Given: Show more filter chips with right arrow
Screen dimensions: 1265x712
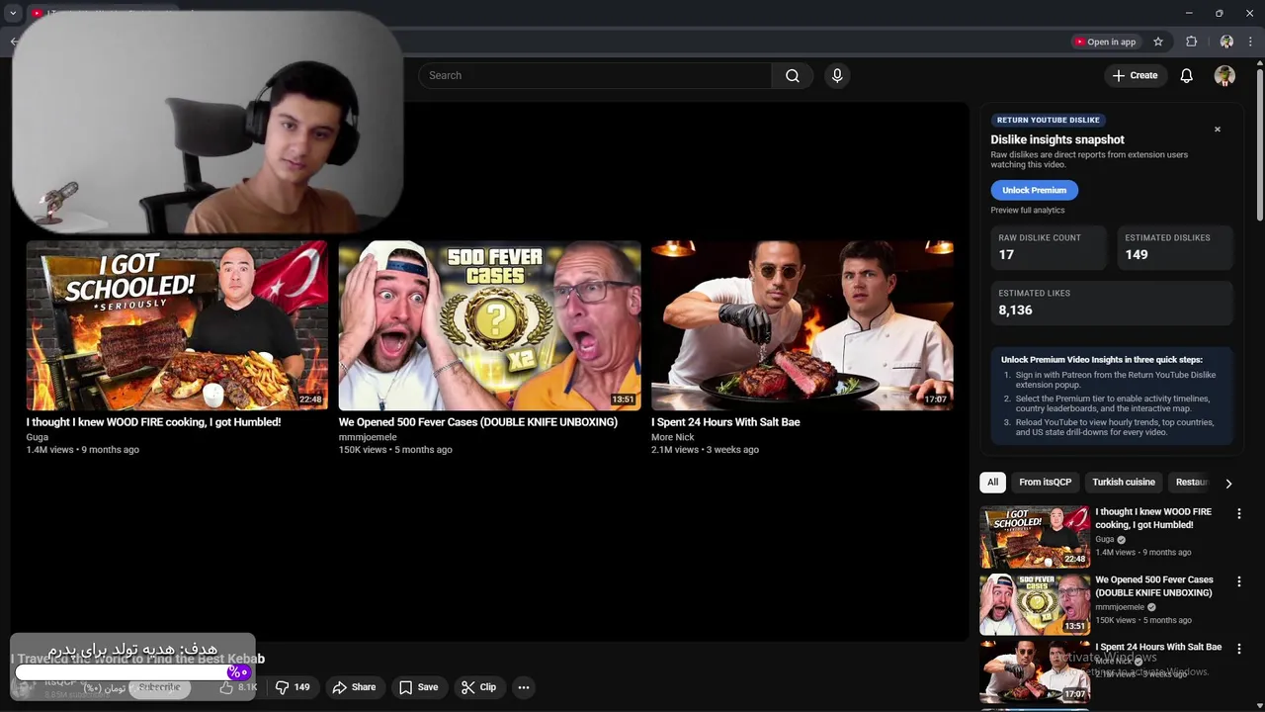Looking at the screenshot, I should 1228,483.
